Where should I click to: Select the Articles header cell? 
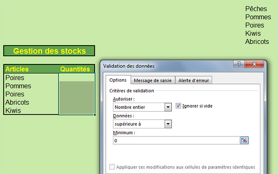(31, 69)
